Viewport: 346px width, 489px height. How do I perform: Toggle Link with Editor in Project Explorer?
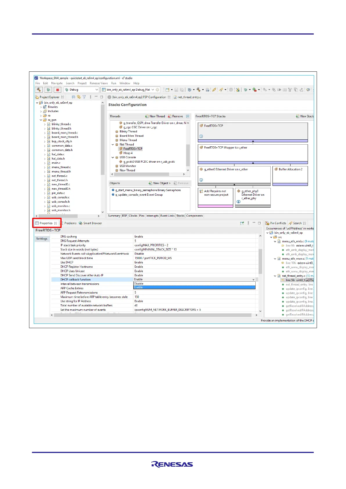click(x=79, y=97)
